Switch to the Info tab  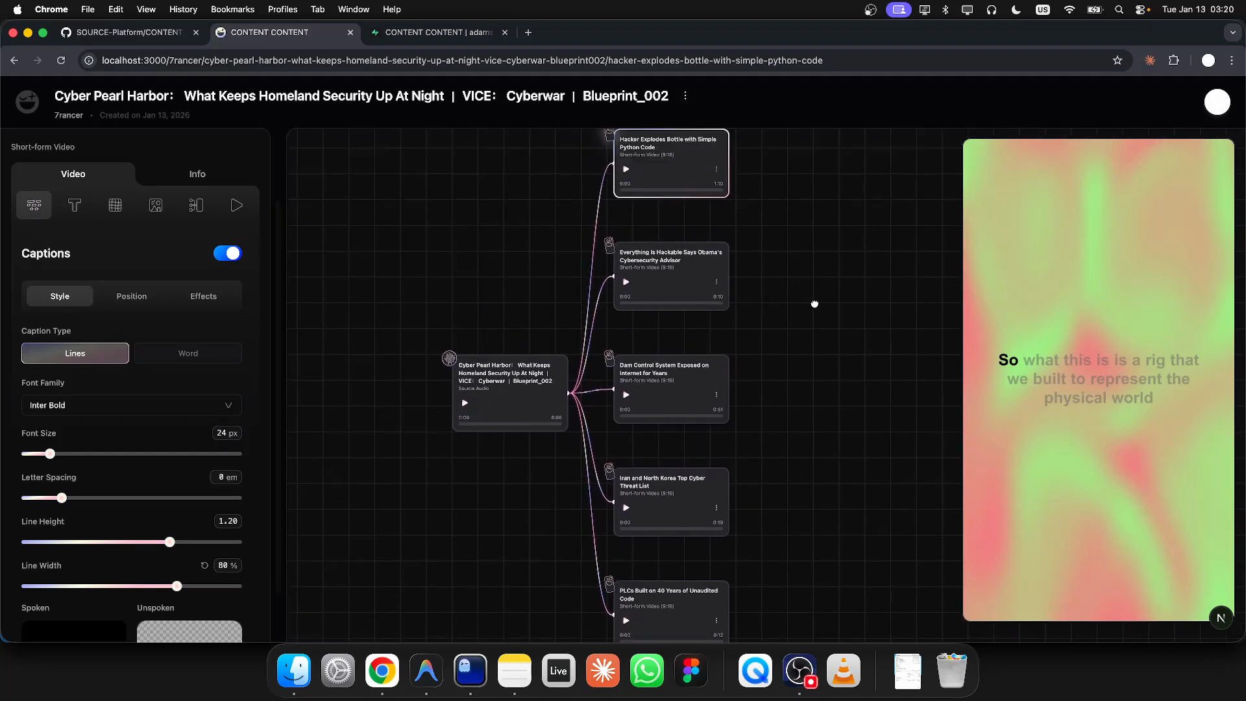(197, 174)
